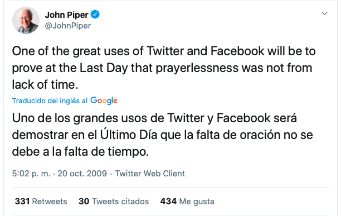This screenshot has width=341, height=216.
Task: Click the 'Traducido del inglés al' label
Action: (50, 101)
